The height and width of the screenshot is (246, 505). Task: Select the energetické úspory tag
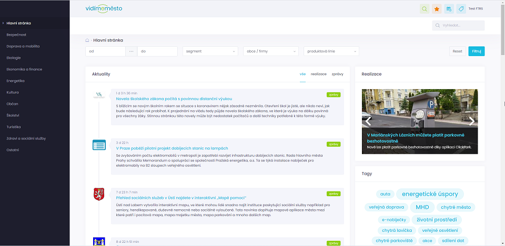click(430, 194)
